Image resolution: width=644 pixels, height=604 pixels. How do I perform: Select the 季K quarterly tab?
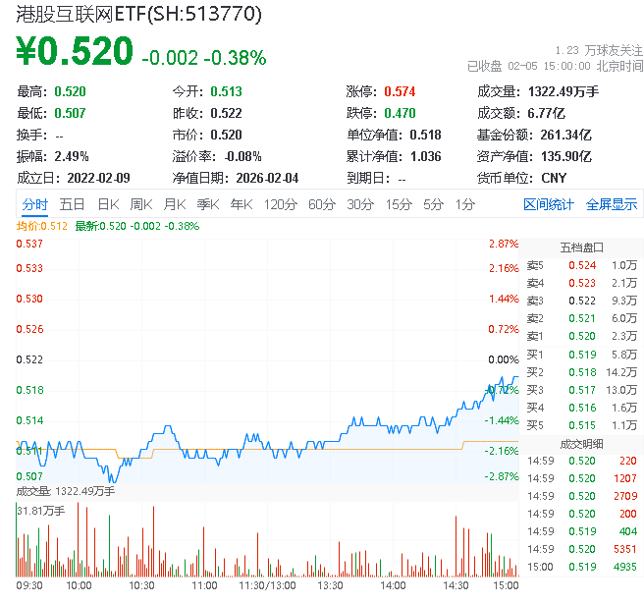click(207, 204)
